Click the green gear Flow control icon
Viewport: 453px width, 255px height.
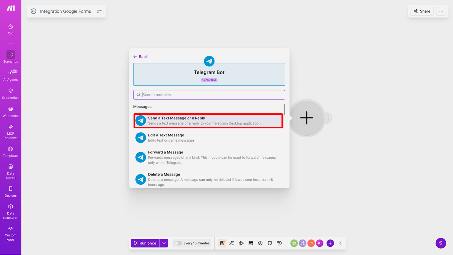pyautogui.click(x=294, y=243)
